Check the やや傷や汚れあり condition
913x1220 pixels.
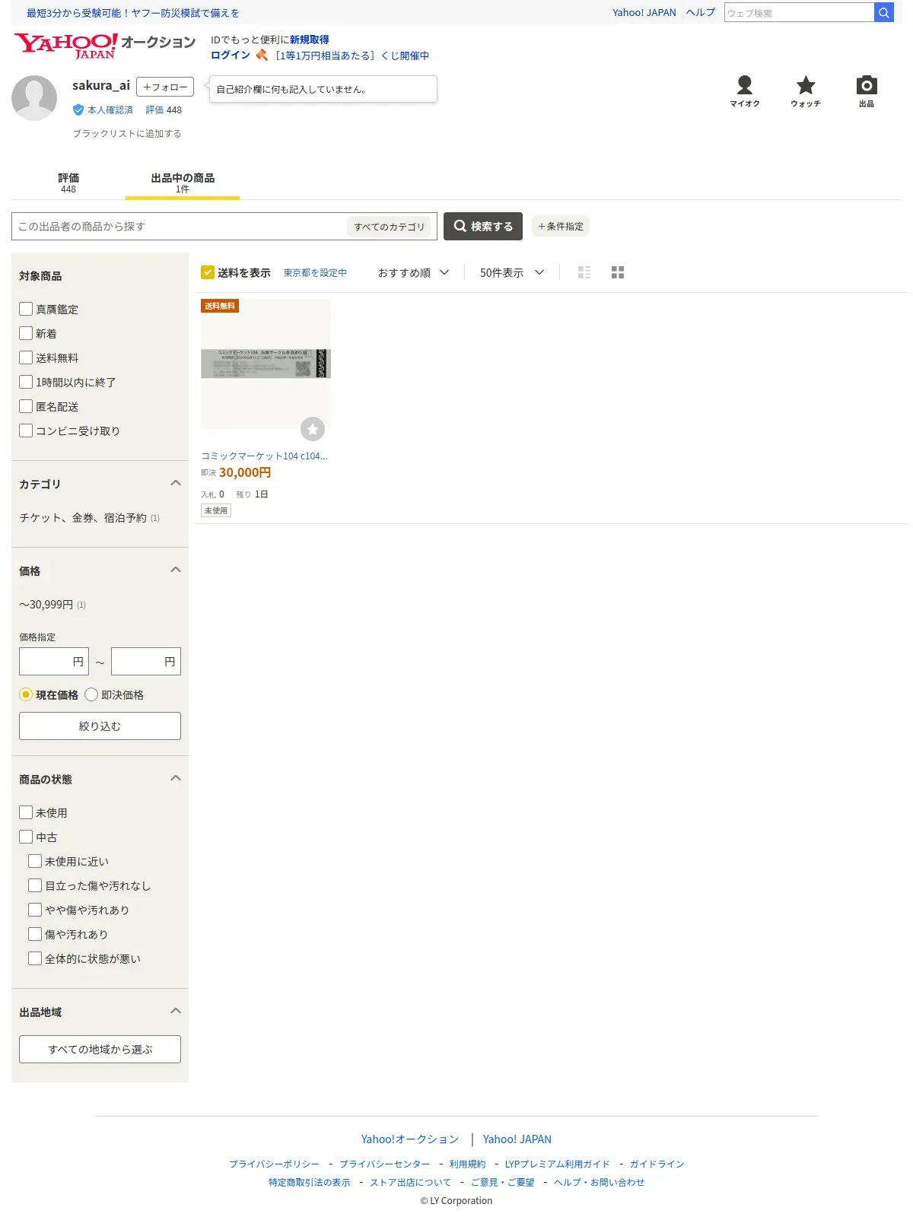(35, 910)
